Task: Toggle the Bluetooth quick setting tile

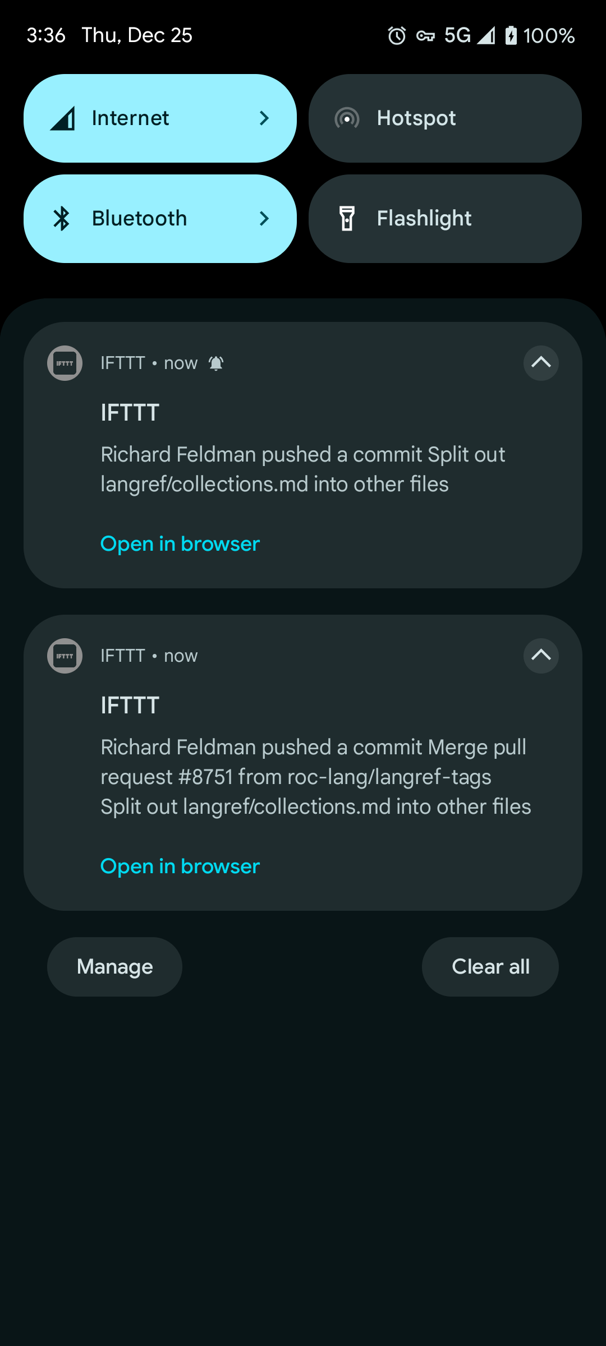Action: coord(140,219)
